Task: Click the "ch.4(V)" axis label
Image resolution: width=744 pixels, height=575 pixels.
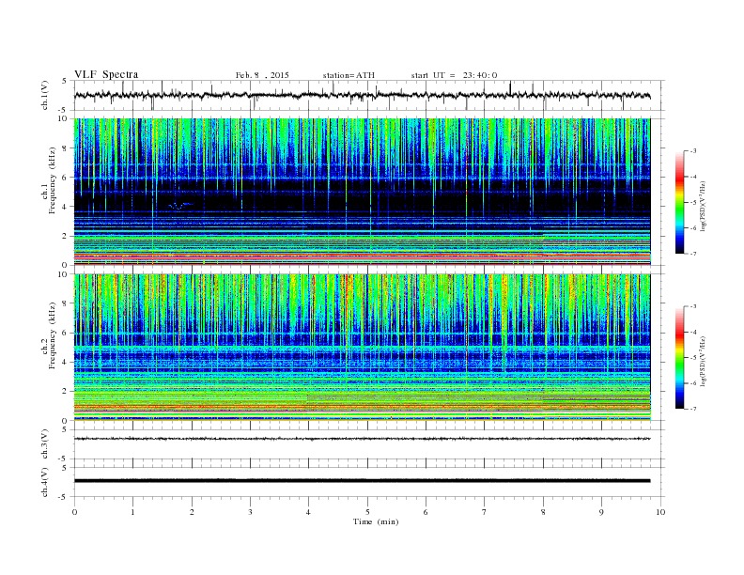Action: click(45, 482)
